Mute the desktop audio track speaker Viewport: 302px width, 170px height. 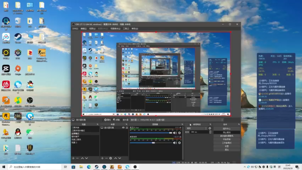175,133
